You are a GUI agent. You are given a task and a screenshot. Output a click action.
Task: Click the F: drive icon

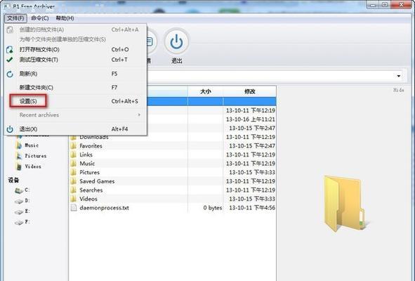pos(19,223)
